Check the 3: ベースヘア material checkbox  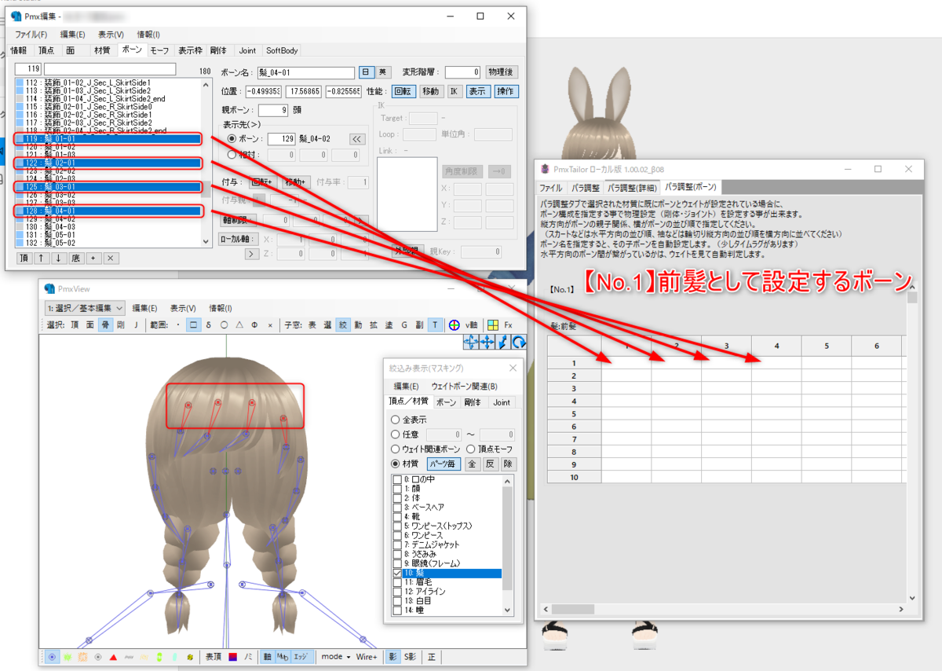click(x=397, y=508)
